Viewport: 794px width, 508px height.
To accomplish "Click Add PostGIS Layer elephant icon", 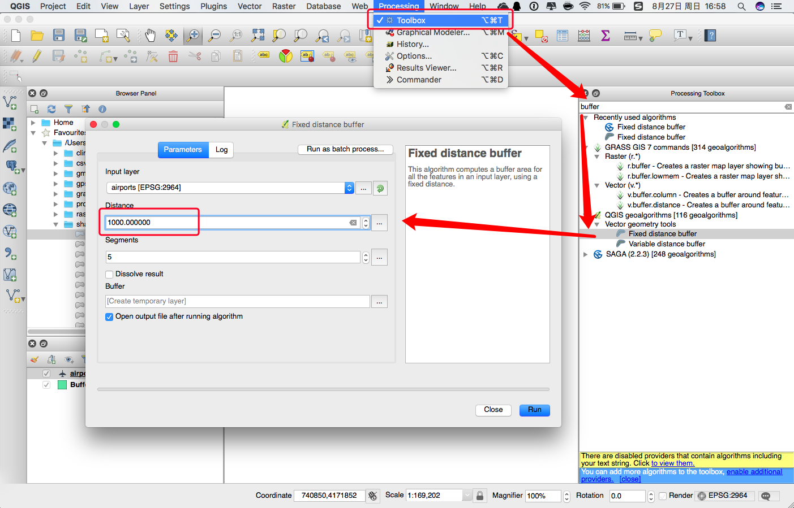I will [x=11, y=167].
